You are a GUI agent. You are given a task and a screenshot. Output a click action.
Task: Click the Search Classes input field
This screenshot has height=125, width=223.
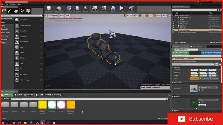22,15
